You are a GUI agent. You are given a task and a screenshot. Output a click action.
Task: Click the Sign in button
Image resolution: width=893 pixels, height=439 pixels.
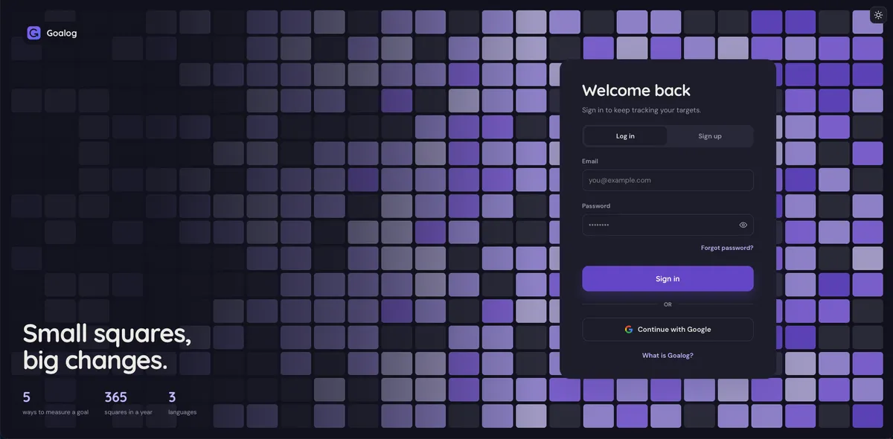[x=668, y=279]
